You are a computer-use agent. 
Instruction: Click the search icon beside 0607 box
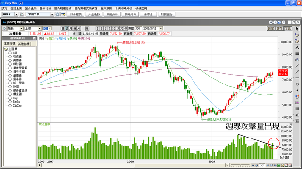tap(21, 15)
